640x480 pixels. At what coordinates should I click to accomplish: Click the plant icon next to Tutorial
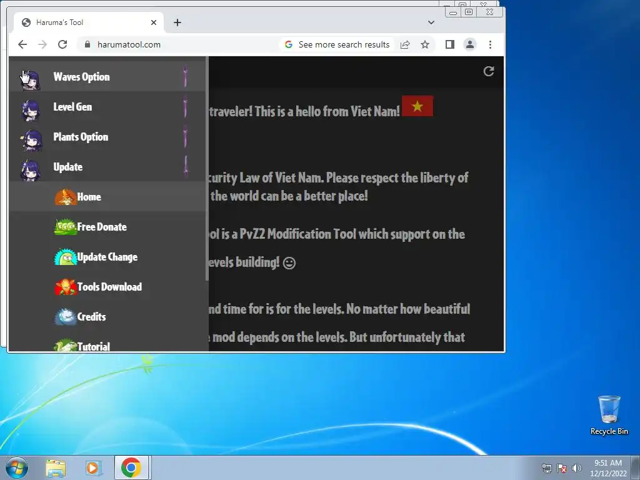[66, 345]
